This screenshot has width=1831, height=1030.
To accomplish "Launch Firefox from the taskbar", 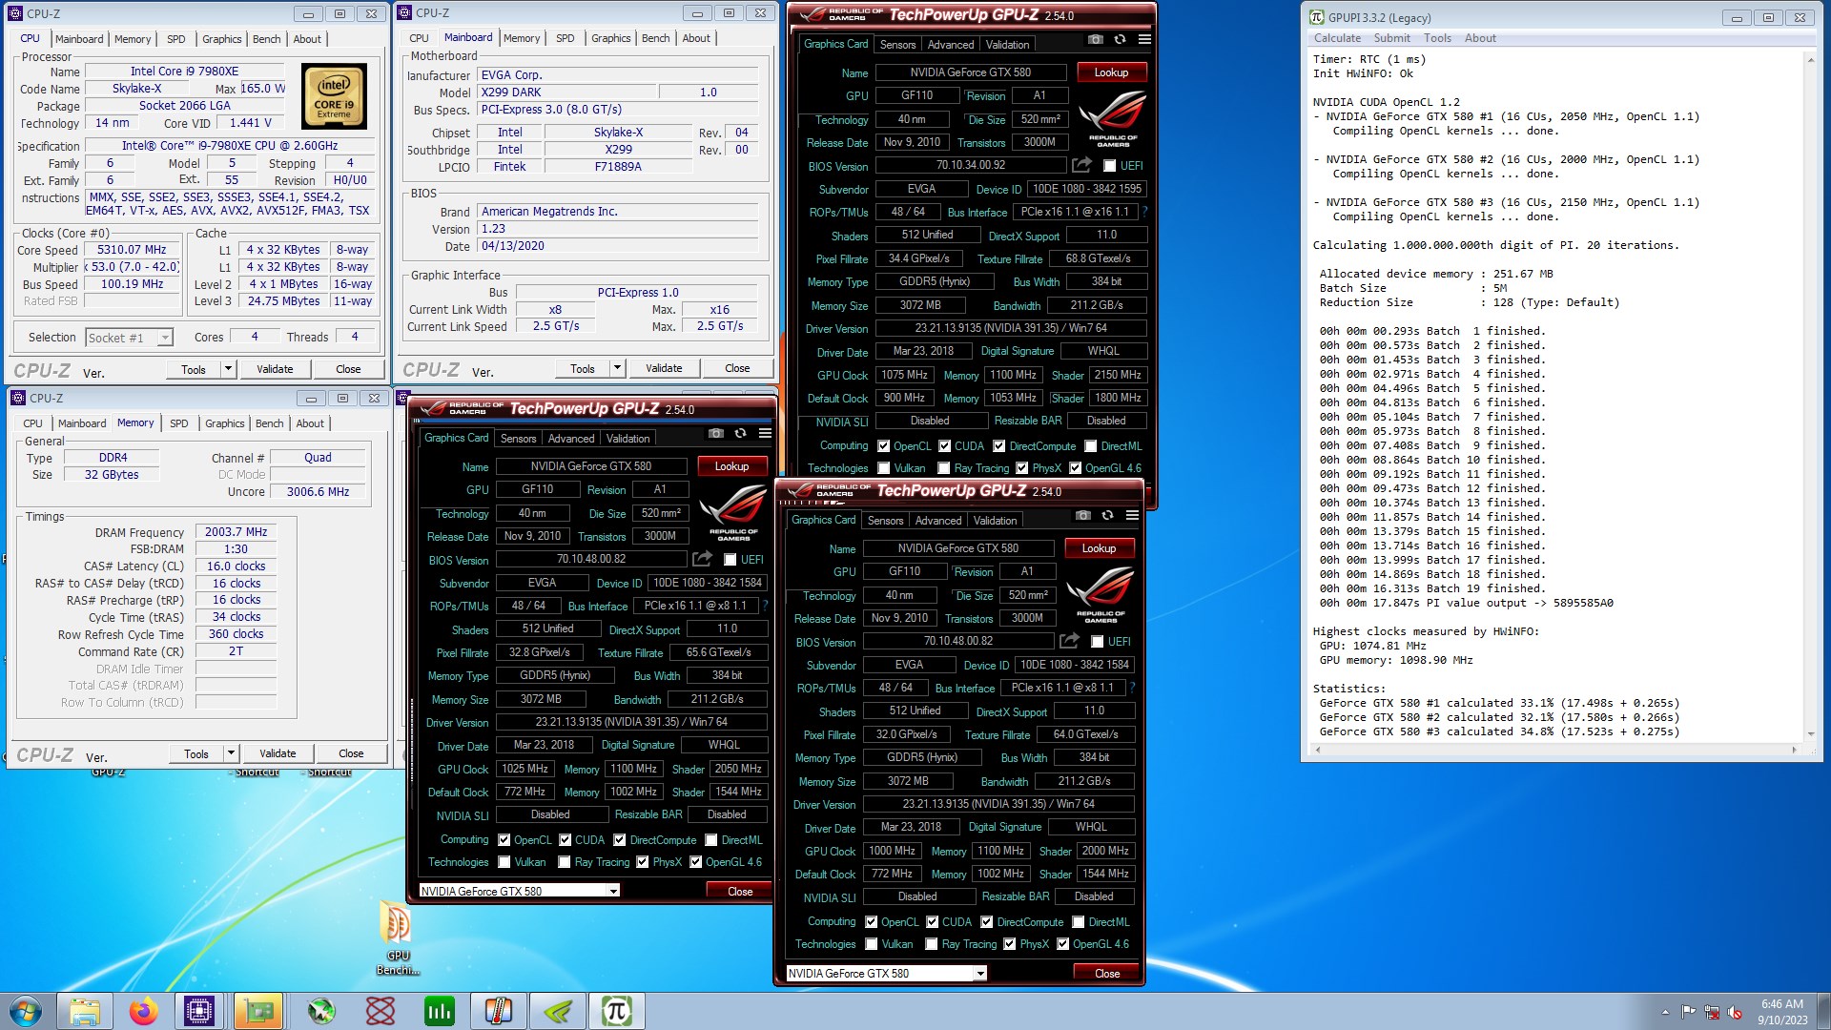I will point(144,1011).
